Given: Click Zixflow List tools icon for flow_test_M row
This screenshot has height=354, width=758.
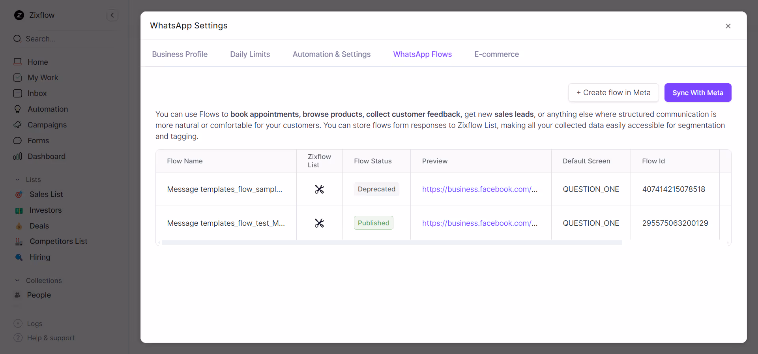Looking at the screenshot, I should 319,223.
